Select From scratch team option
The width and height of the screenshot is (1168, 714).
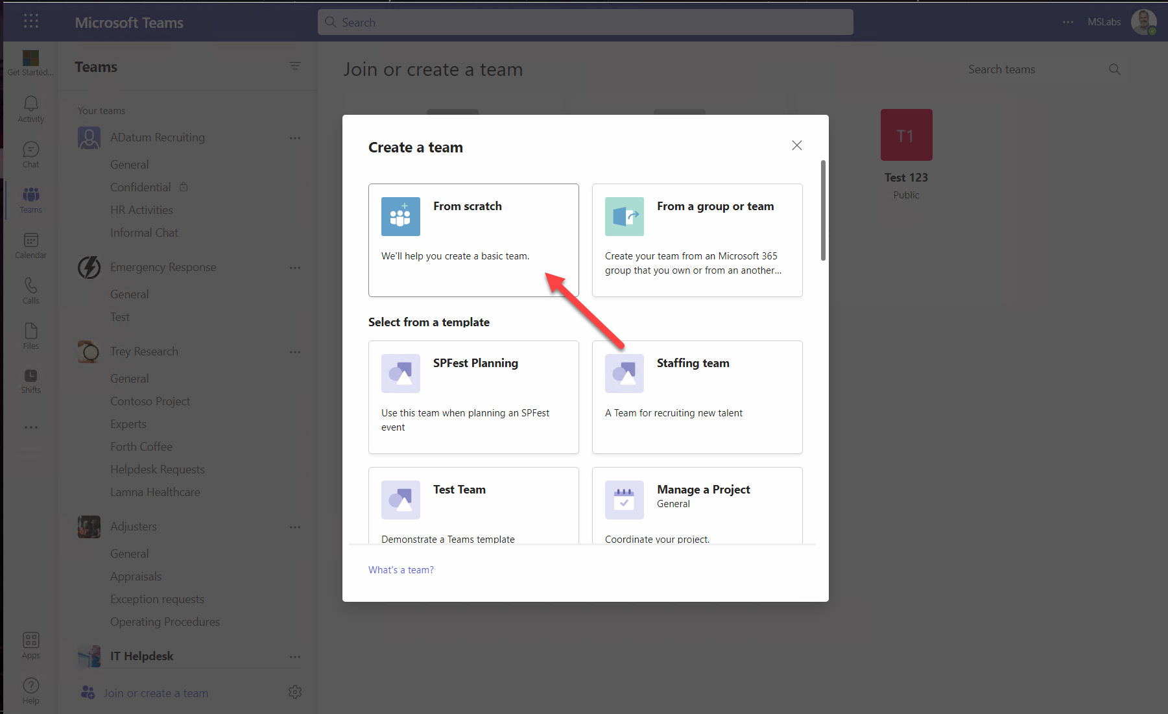pyautogui.click(x=473, y=240)
